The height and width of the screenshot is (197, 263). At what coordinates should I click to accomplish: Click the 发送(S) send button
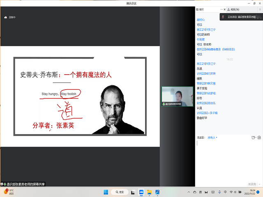(252, 184)
